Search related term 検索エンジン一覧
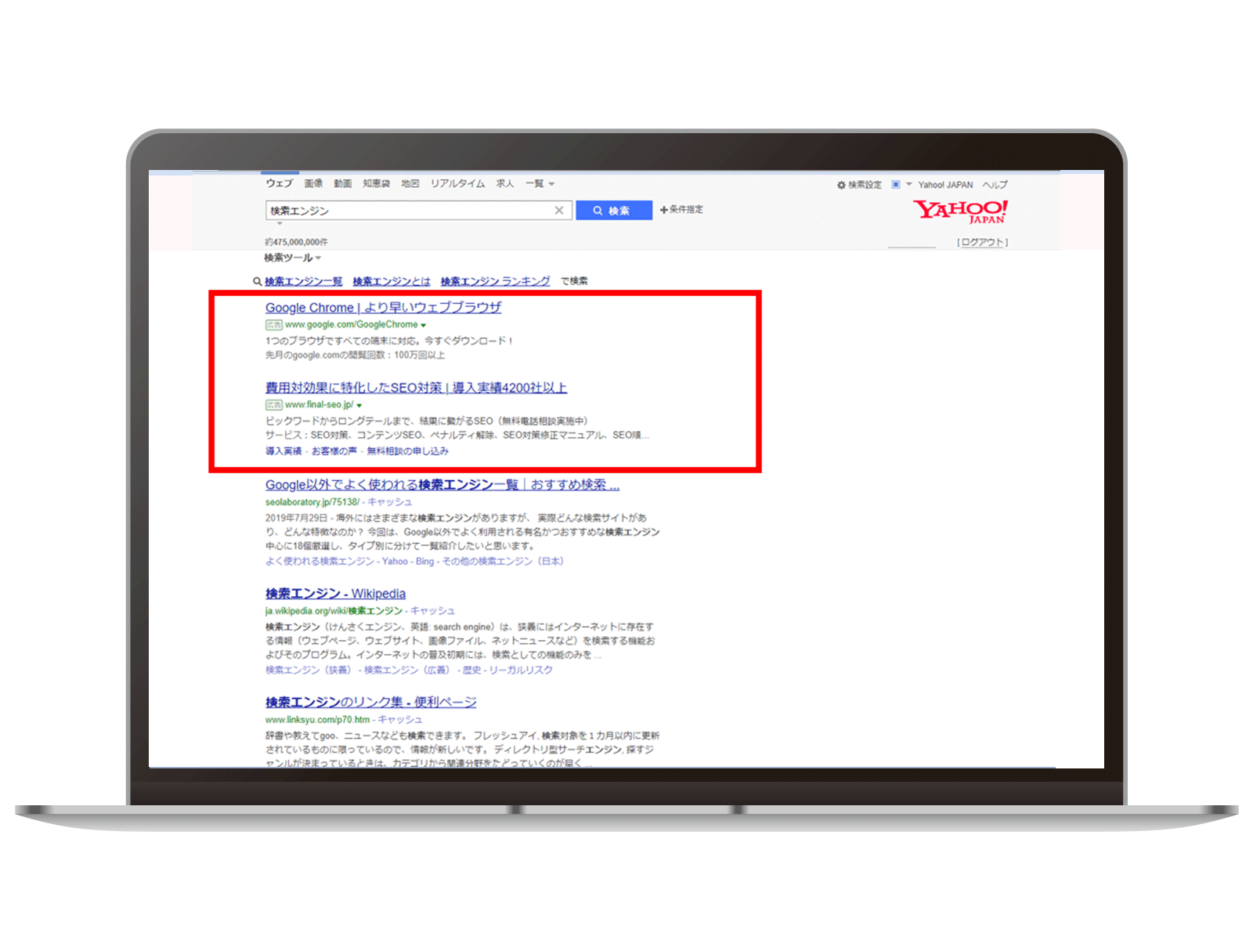Screen dimensions: 1253x940 pyautogui.click(x=303, y=281)
